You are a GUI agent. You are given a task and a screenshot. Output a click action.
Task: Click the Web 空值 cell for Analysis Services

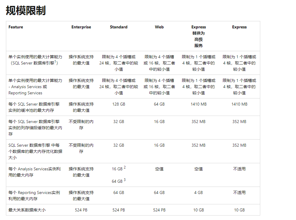point(159,169)
